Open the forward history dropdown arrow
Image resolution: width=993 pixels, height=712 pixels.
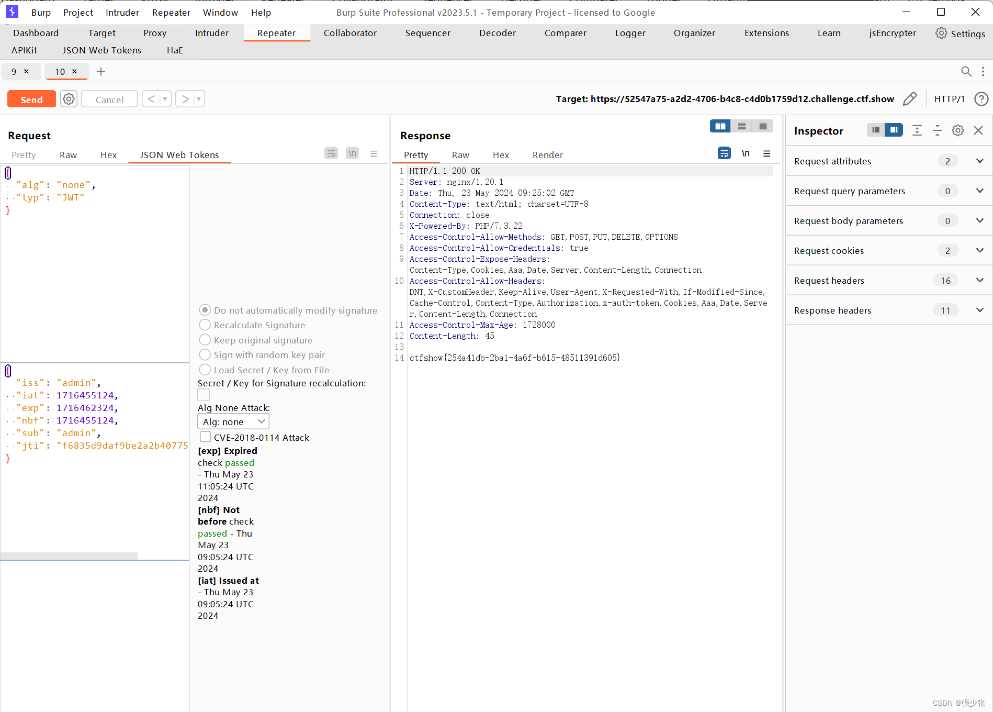tap(199, 99)
